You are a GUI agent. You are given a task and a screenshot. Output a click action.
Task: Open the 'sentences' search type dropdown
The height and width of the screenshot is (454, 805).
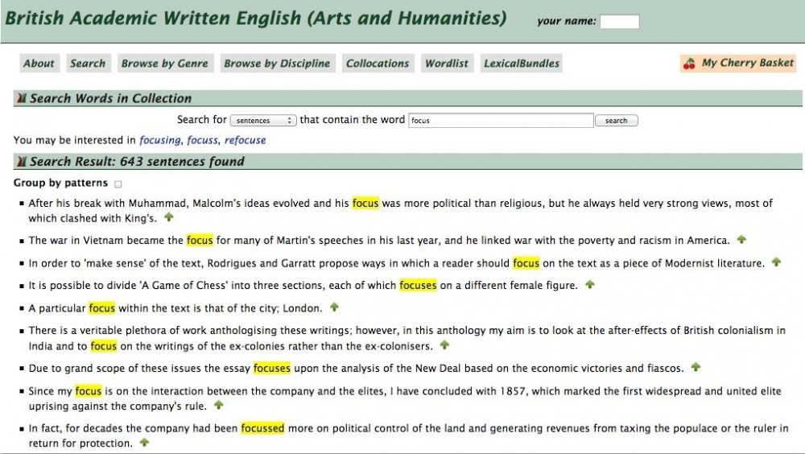click(x=263, y=120)
